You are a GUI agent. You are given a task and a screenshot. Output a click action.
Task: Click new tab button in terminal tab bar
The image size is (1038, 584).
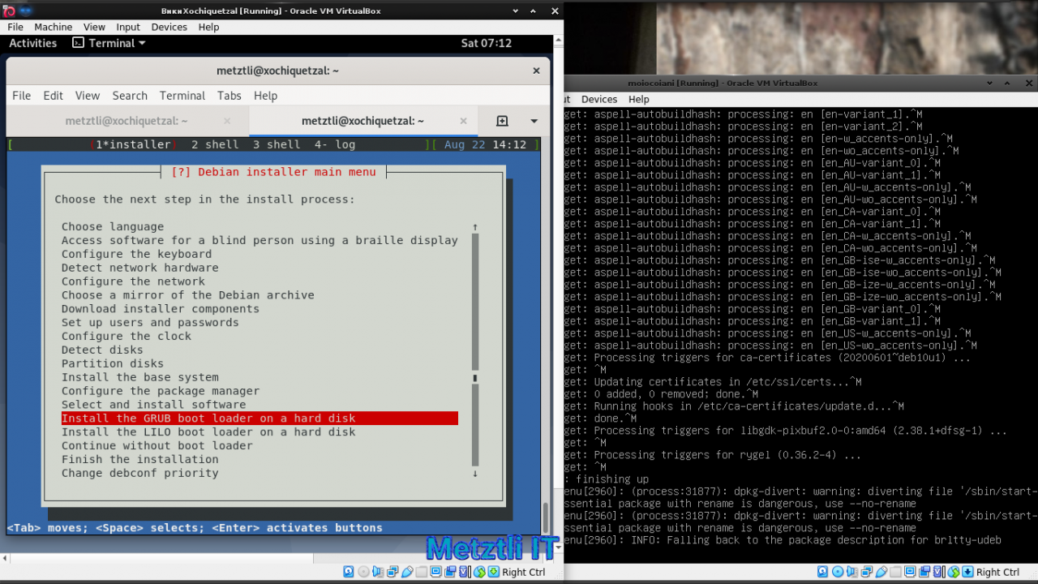[x=502, y=121]
